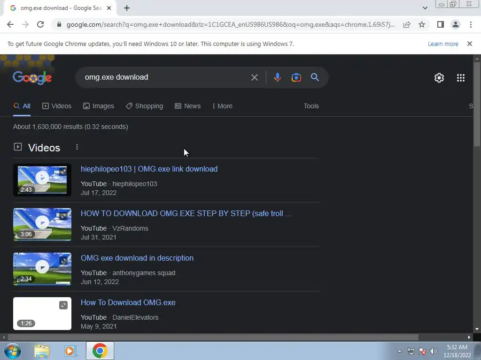
Task: Expand preview on hiephilopeo103 thumbnail
Action: tap(62, 172)
